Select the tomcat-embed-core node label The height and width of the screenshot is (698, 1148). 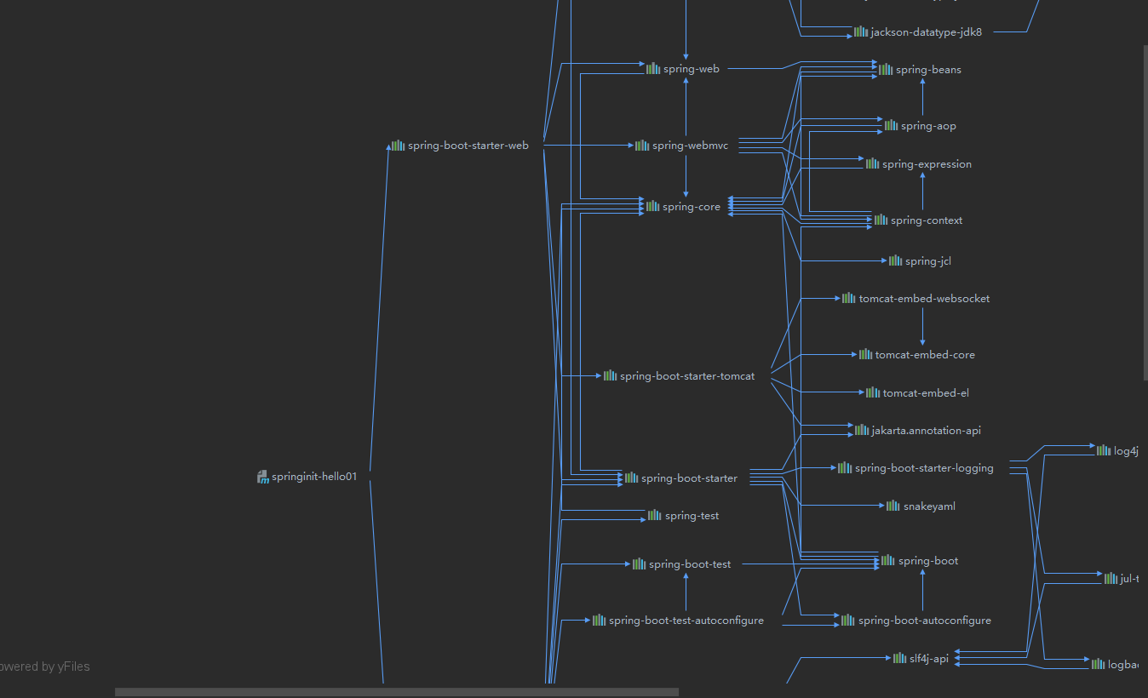tap(926, 355)
